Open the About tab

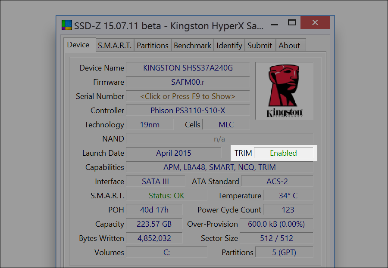point(290,45)
